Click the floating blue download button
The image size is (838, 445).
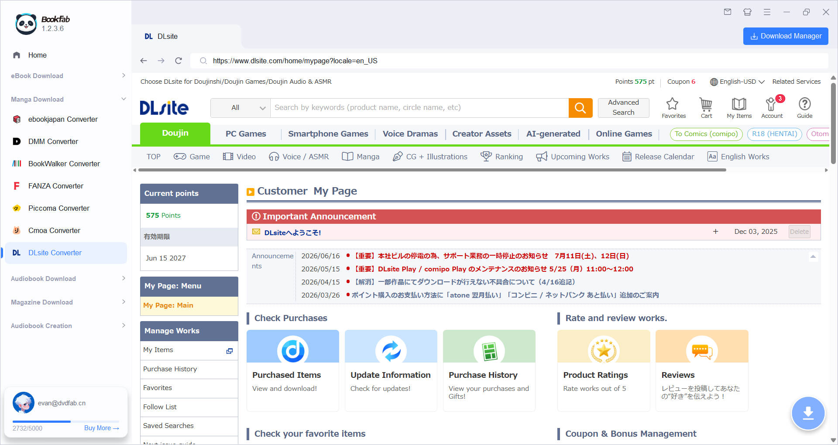tap(808, 413)
